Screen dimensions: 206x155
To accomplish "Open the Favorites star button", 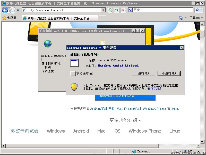I will coord(10,18).
